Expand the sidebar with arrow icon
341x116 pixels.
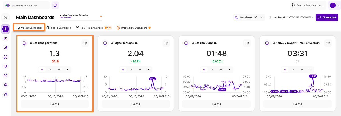pyautogui.click(x=5, y=17)
